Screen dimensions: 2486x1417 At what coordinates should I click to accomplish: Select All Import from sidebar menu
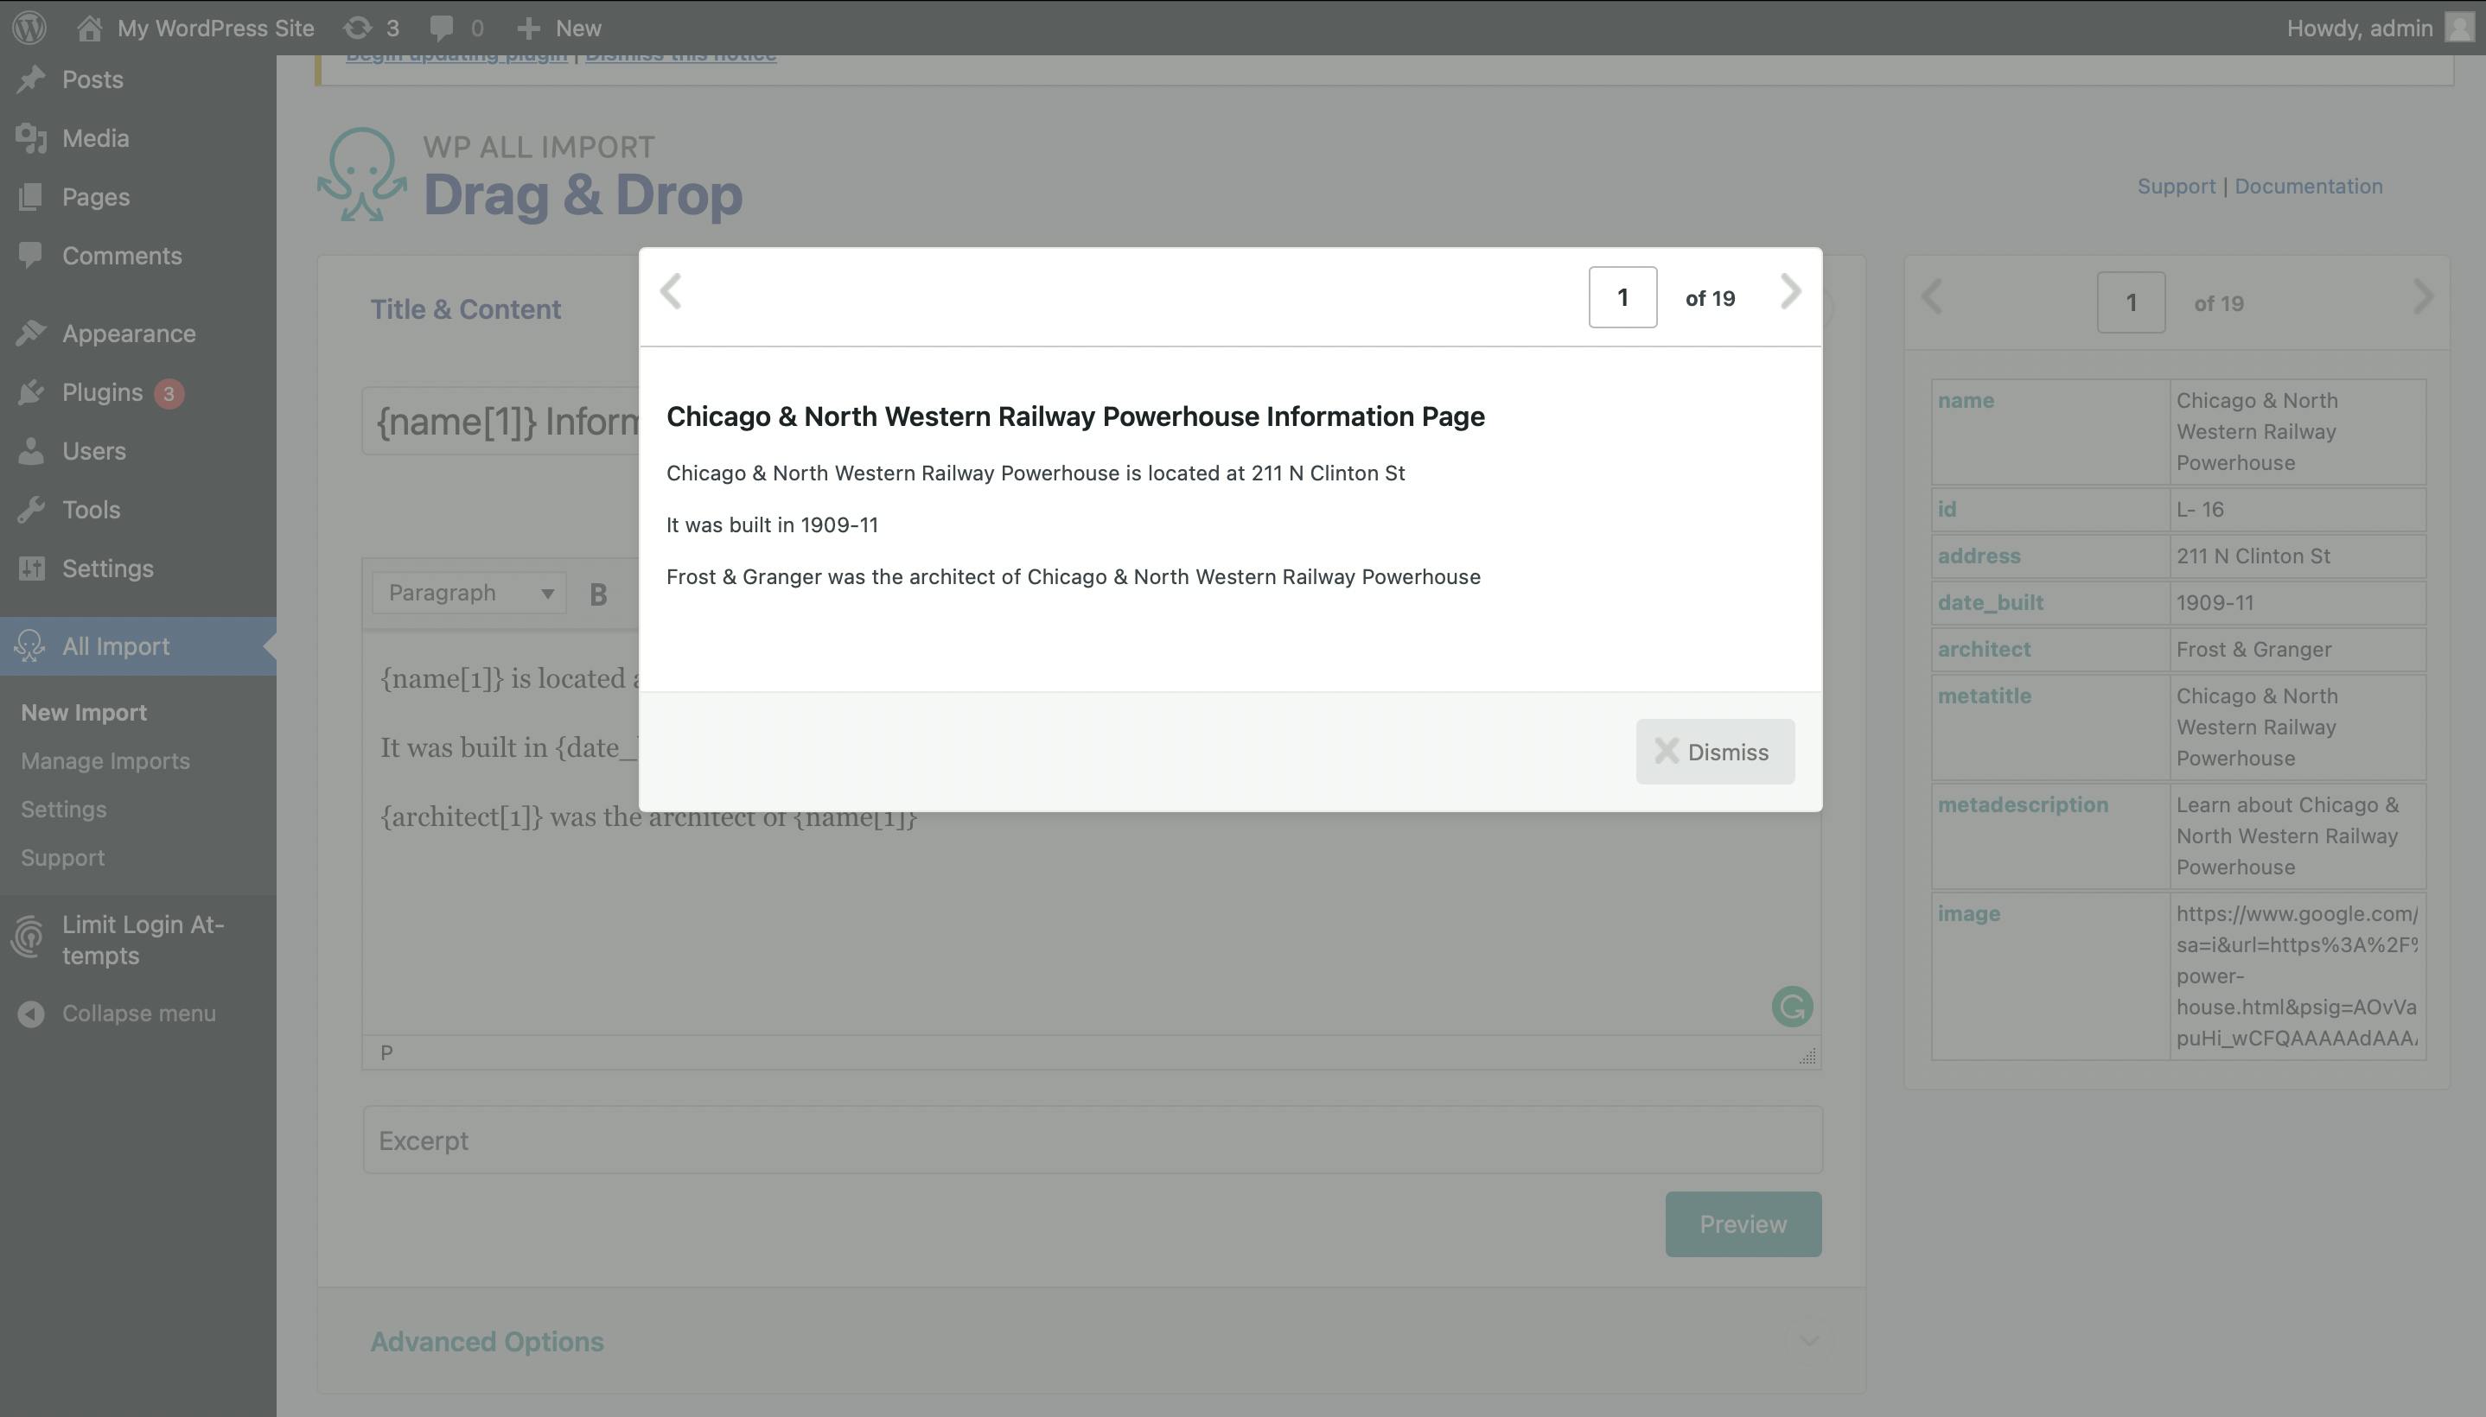pos(116,645)
